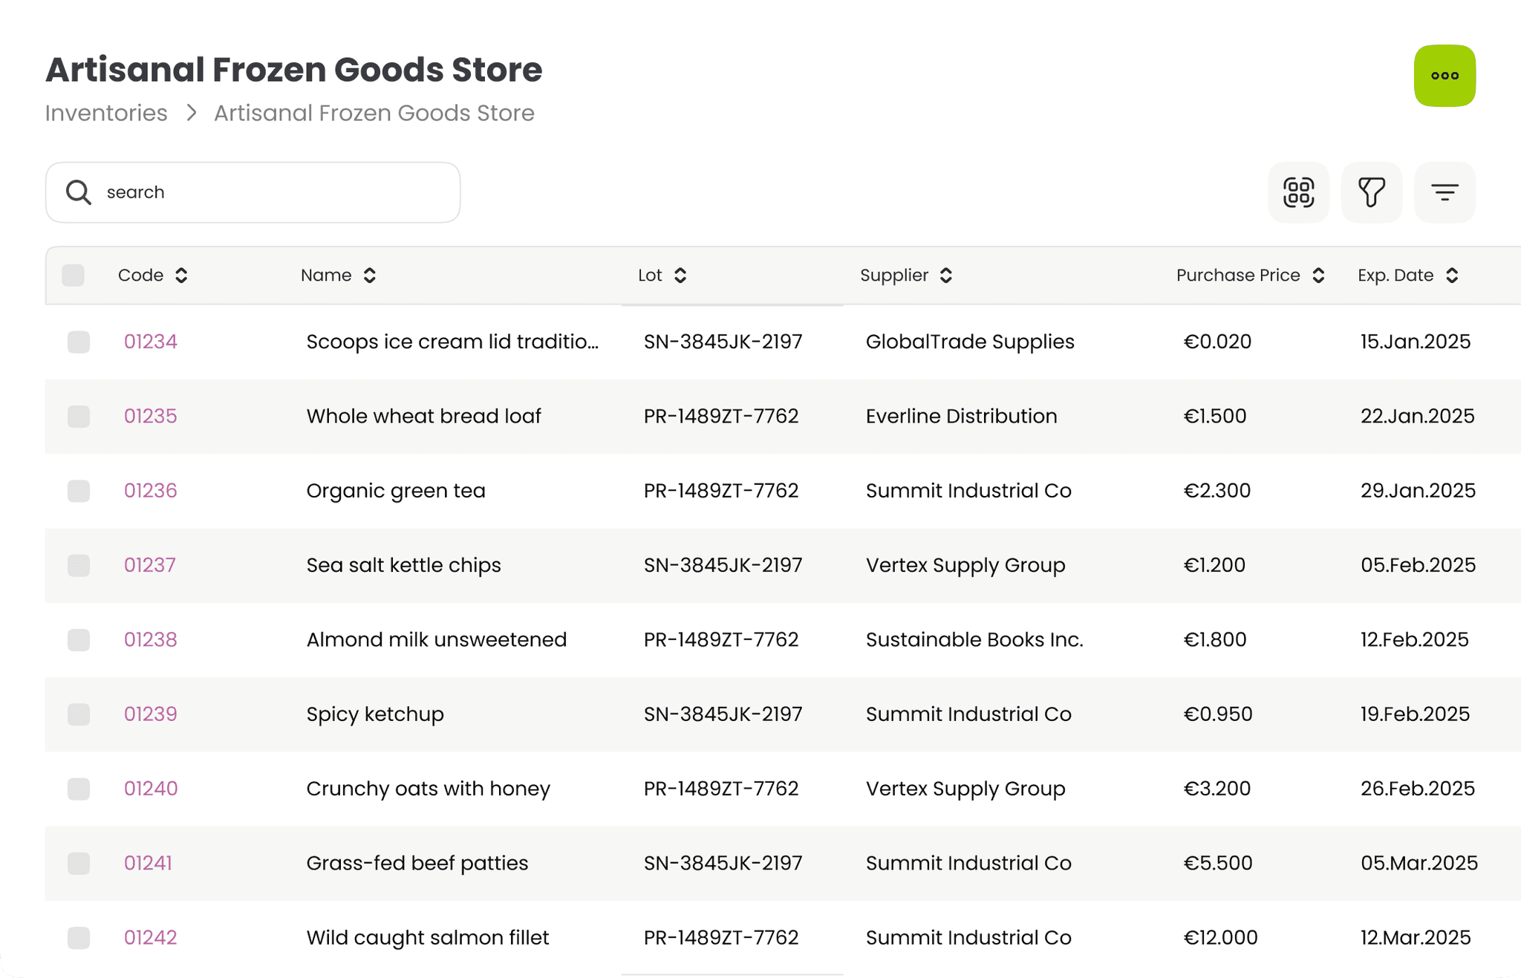The image size is (1521, 978).
Task: Click the sort options icon
Action: [x=1444, y=192]
